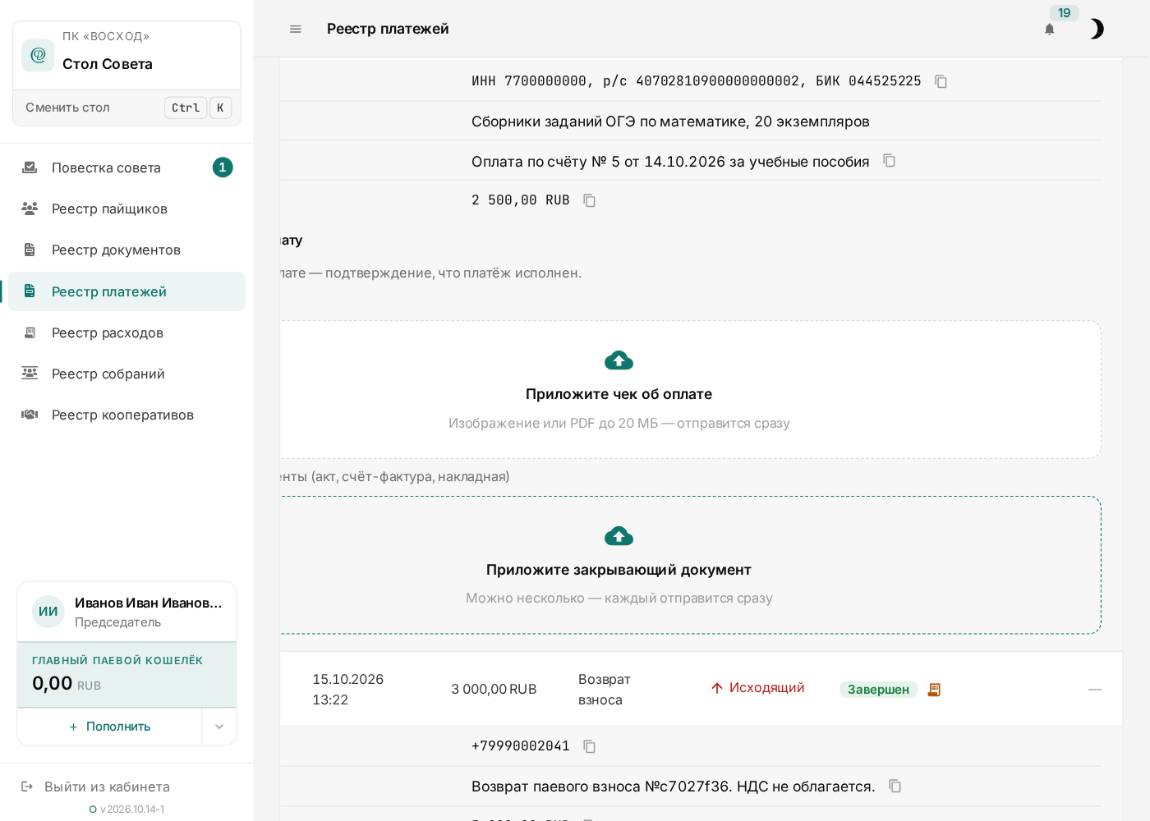
Task: Open the orange document icon next to Завершен
Action: [934, 690]
